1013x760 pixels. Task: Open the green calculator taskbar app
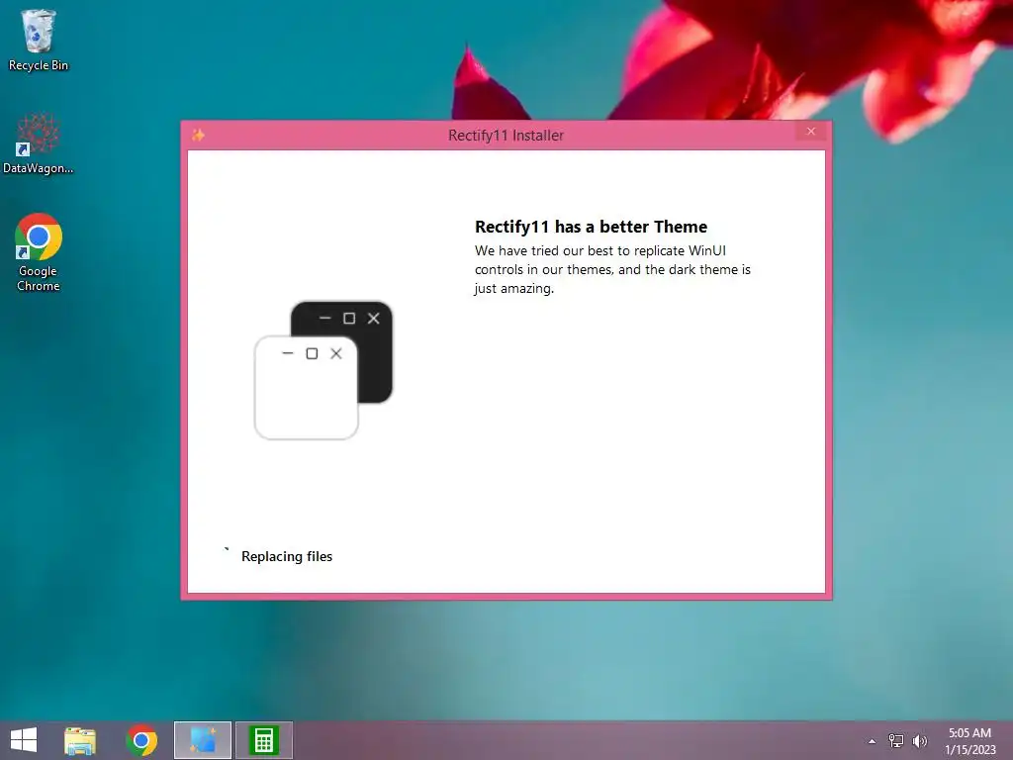pyautogui.click(x=263, y=740)
